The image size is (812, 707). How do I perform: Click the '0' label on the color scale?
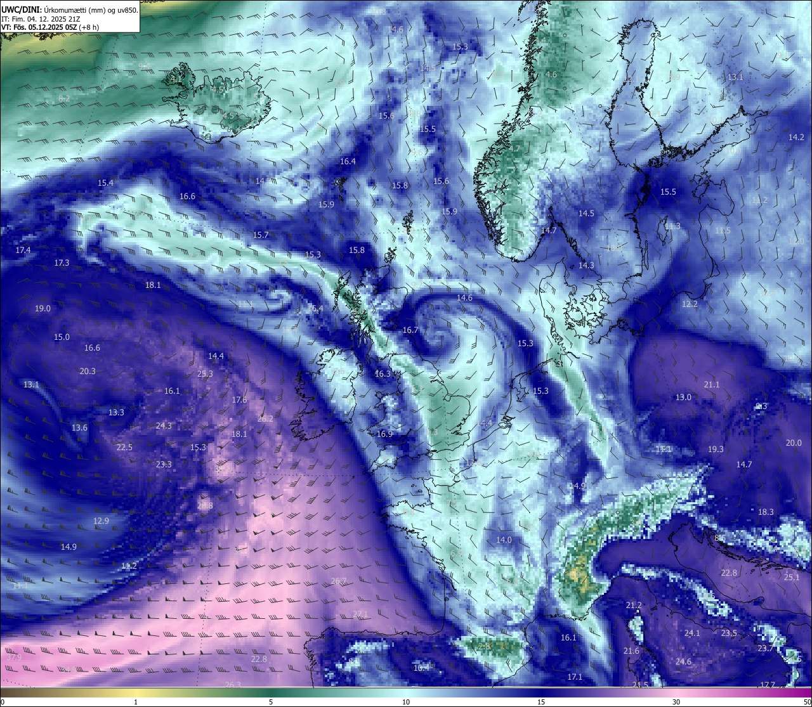[x=3, y=702]
